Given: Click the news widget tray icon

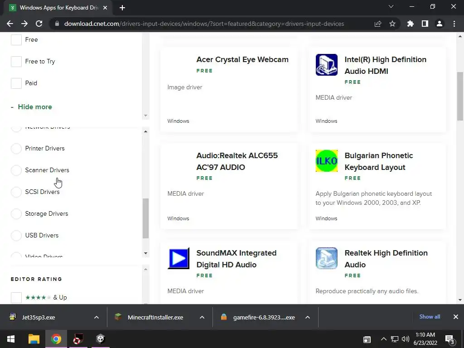Looking at the screenshot, I should point(367,339).
